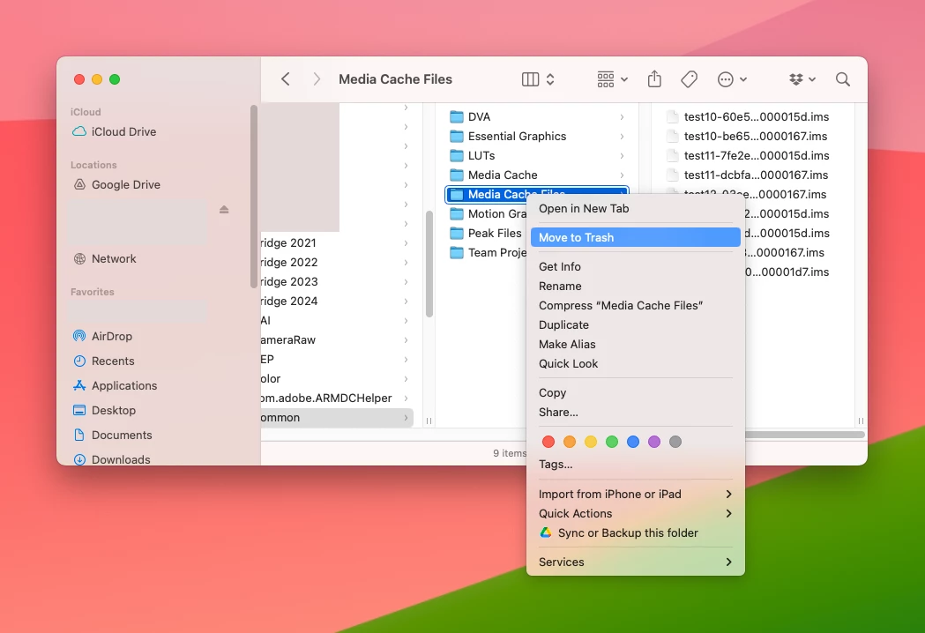Choose Compress "Media Cache Files"
This screenshot has width=925, height=633.
636,306
